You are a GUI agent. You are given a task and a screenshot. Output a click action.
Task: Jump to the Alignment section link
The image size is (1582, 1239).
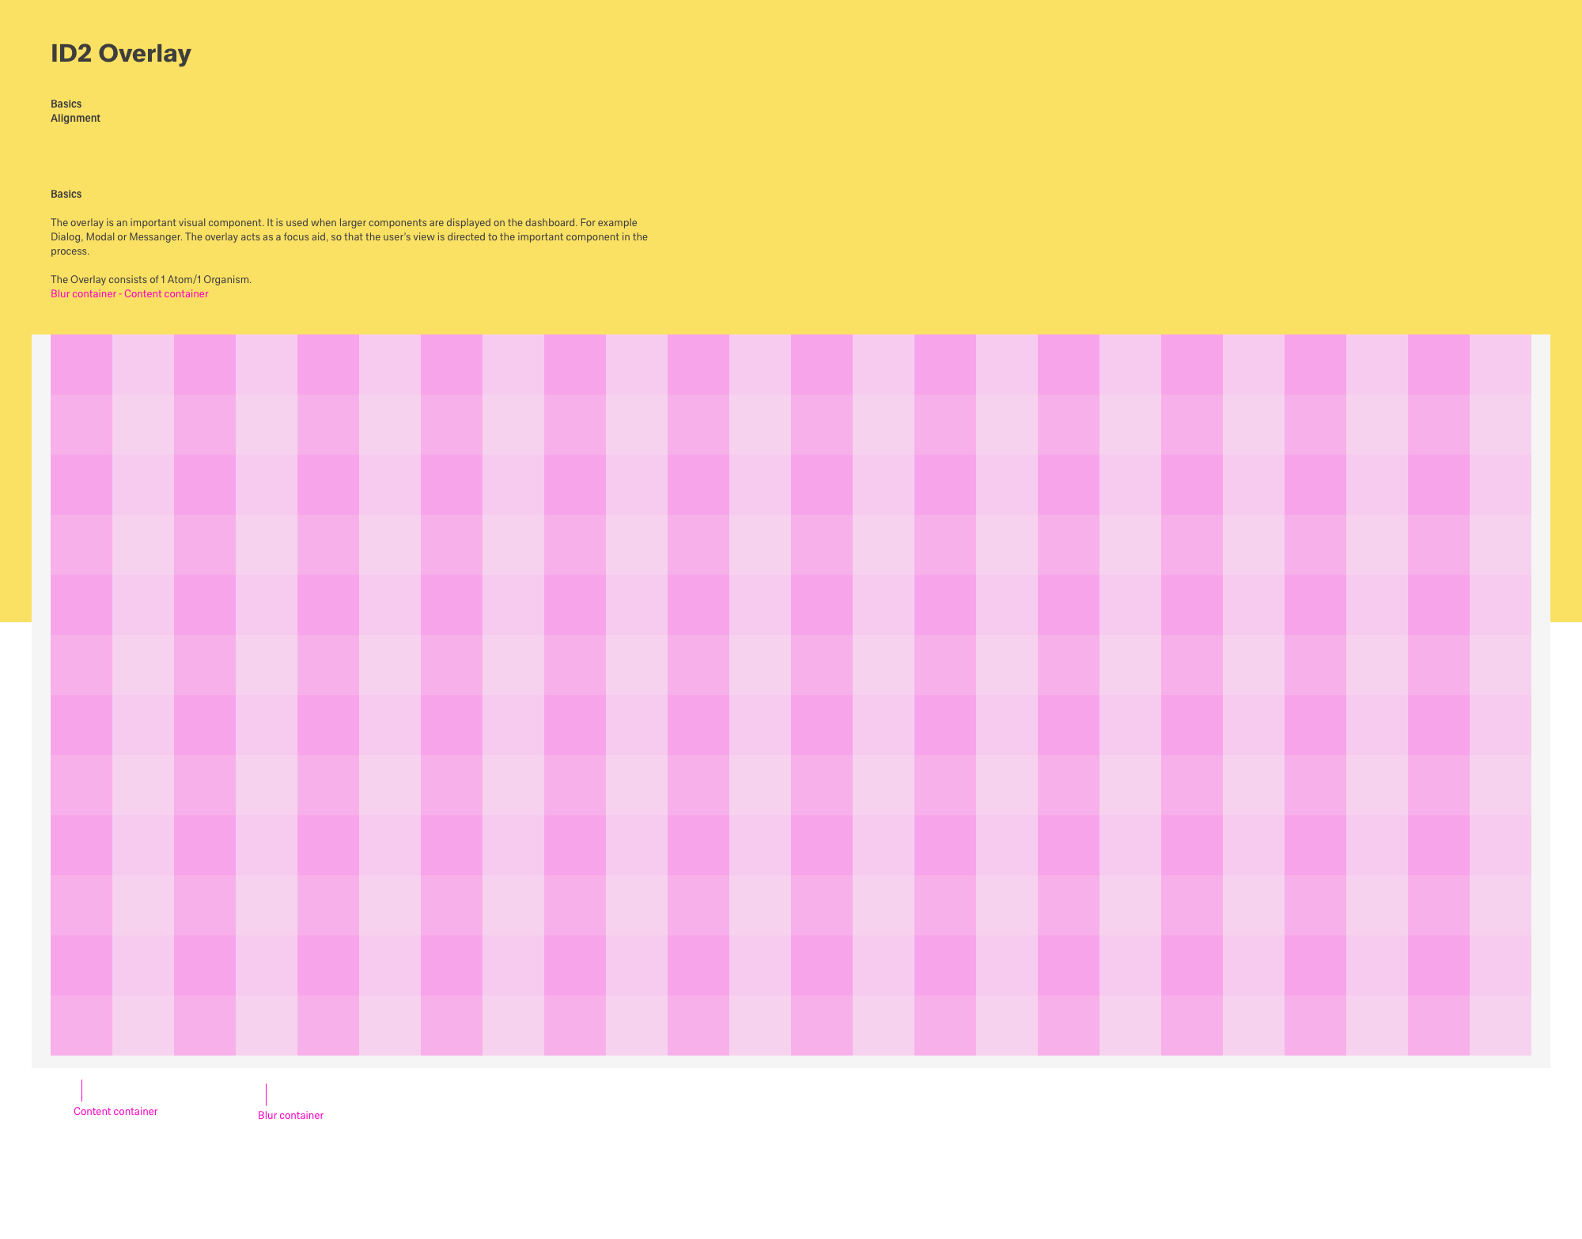point(75,119)
